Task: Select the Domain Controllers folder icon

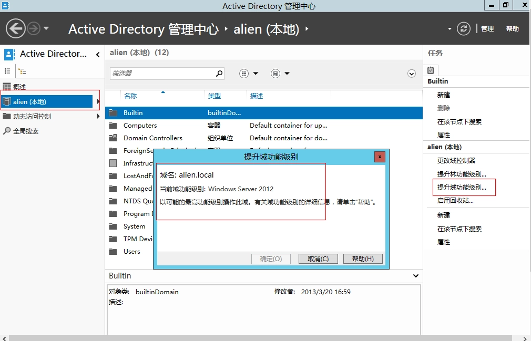Action: [113, 138]
